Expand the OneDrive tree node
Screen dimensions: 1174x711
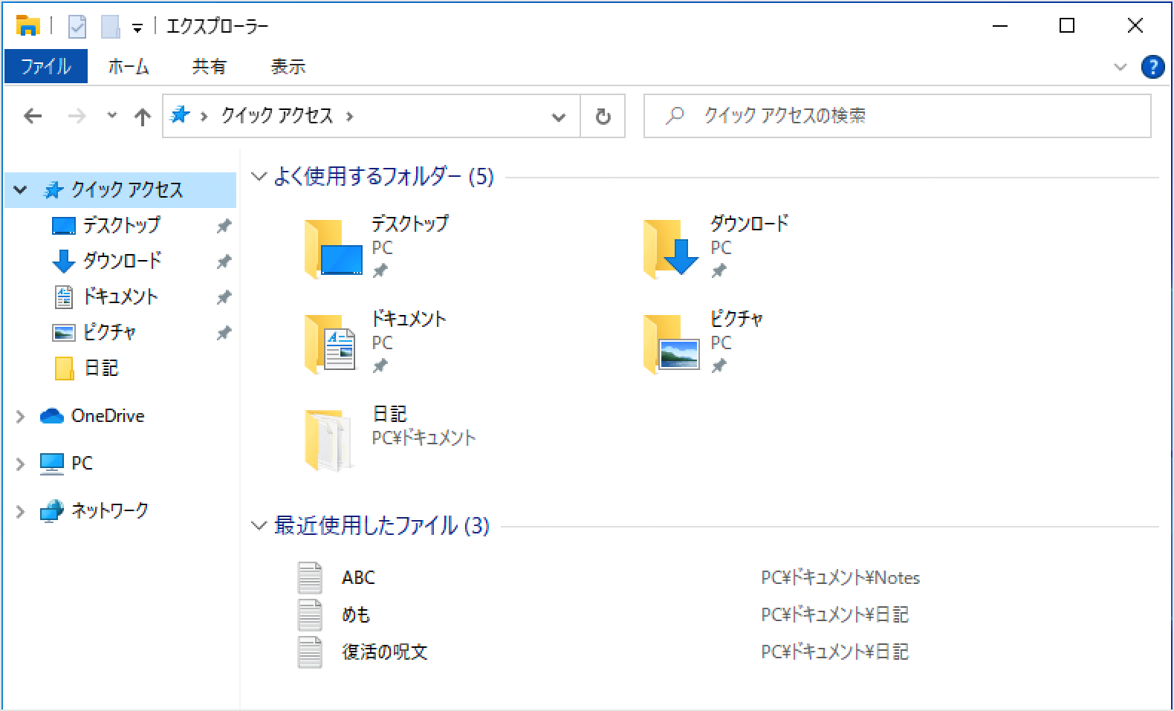21,417
